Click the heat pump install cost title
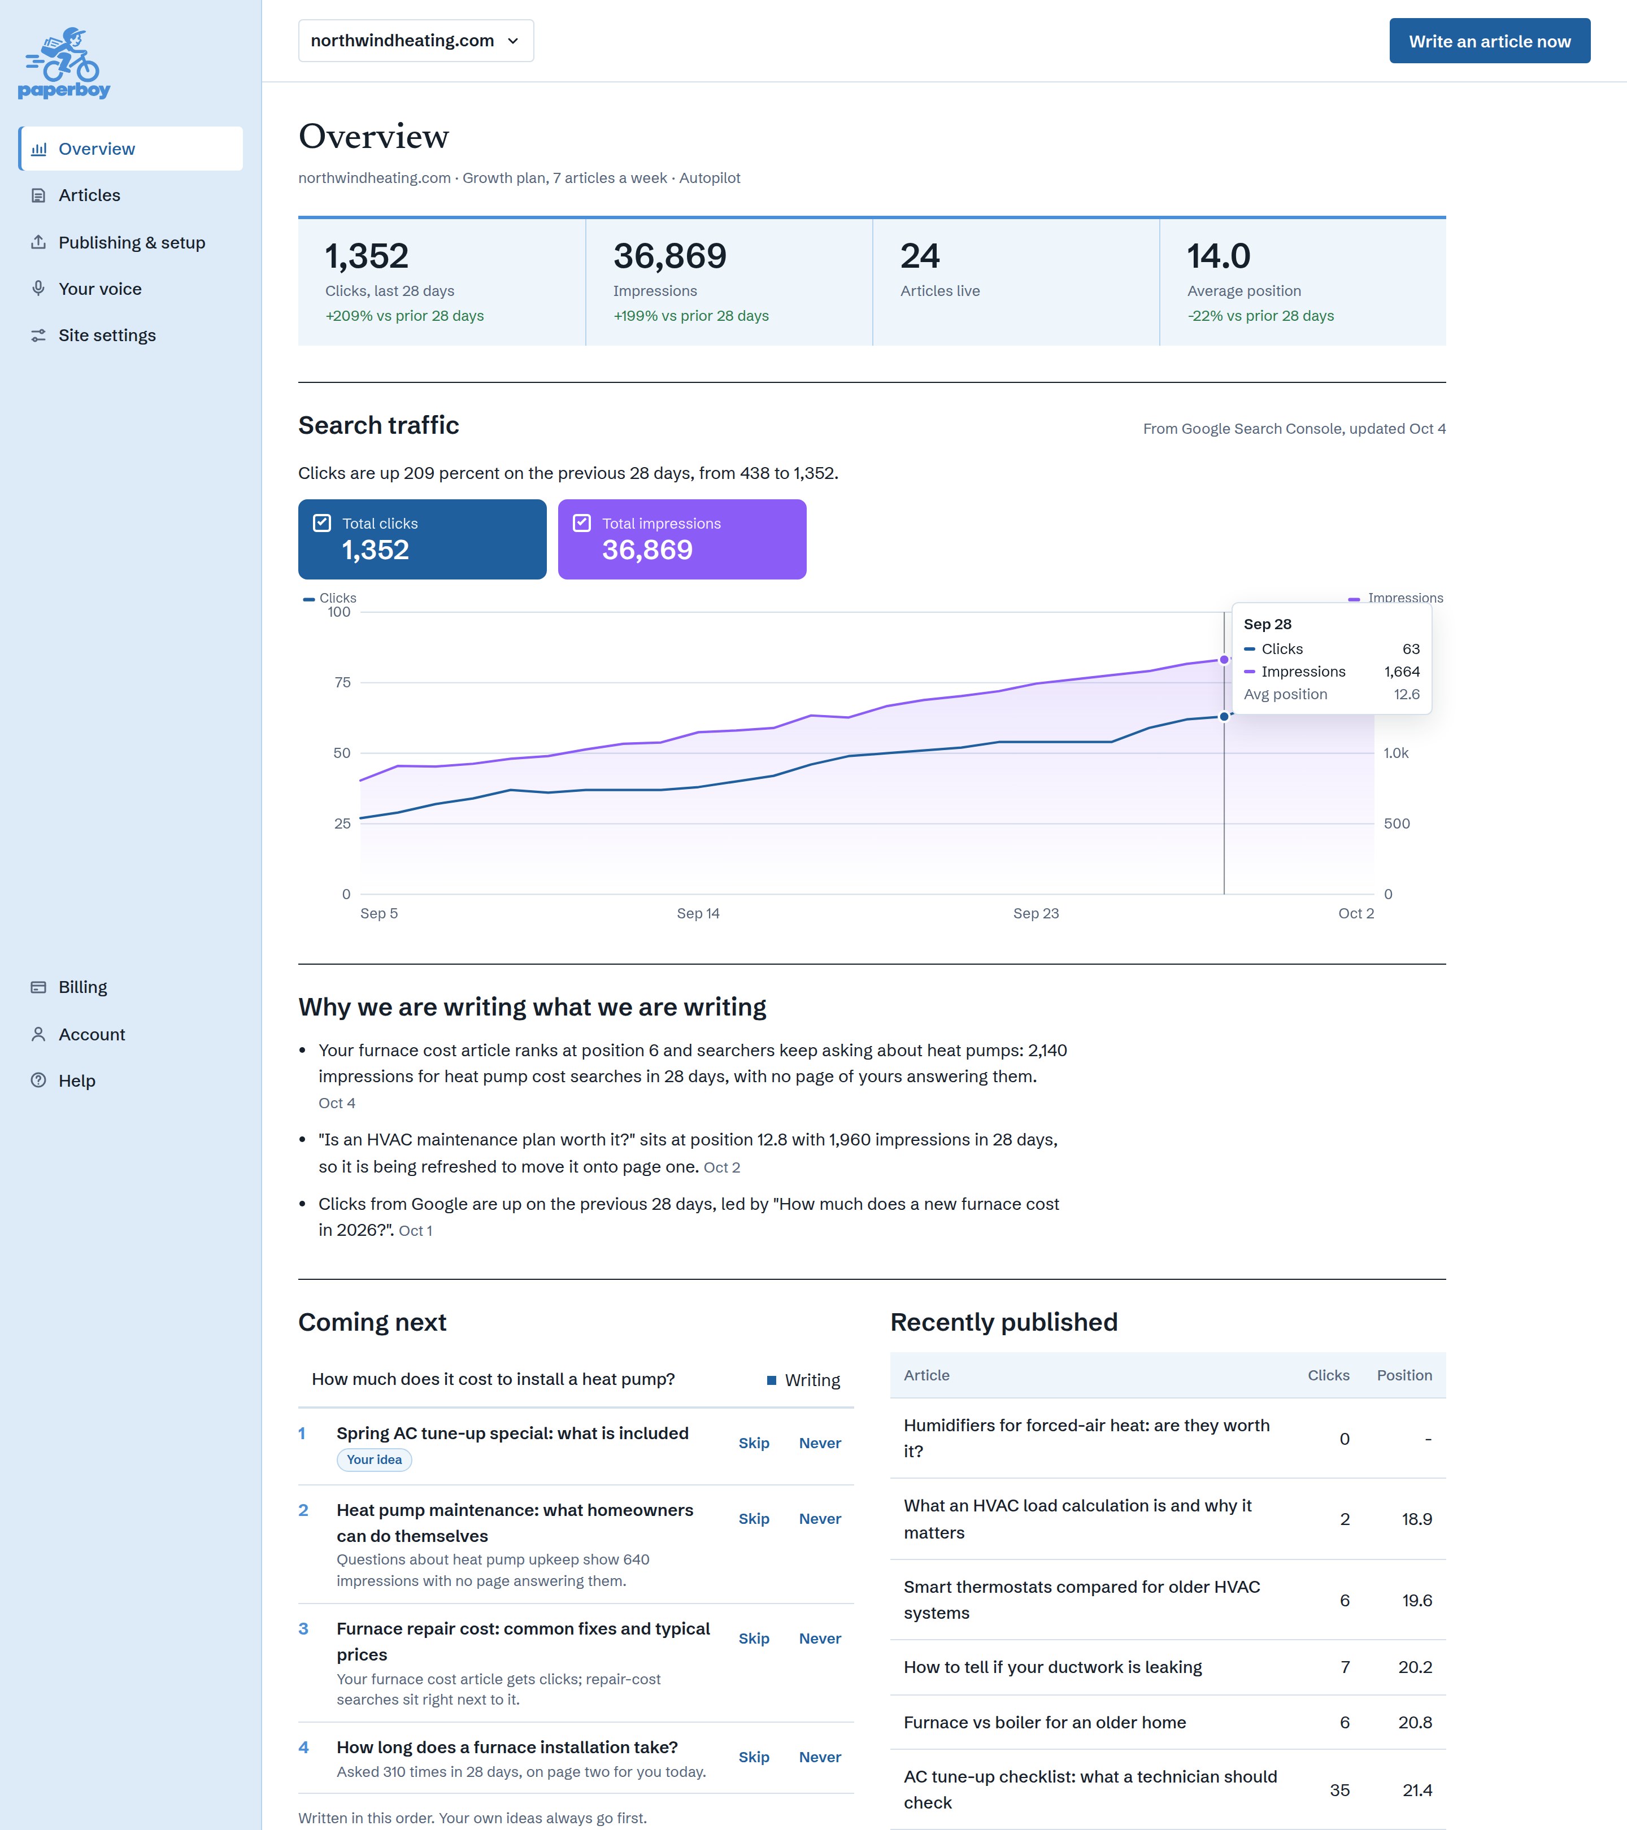 (493, 1379)
